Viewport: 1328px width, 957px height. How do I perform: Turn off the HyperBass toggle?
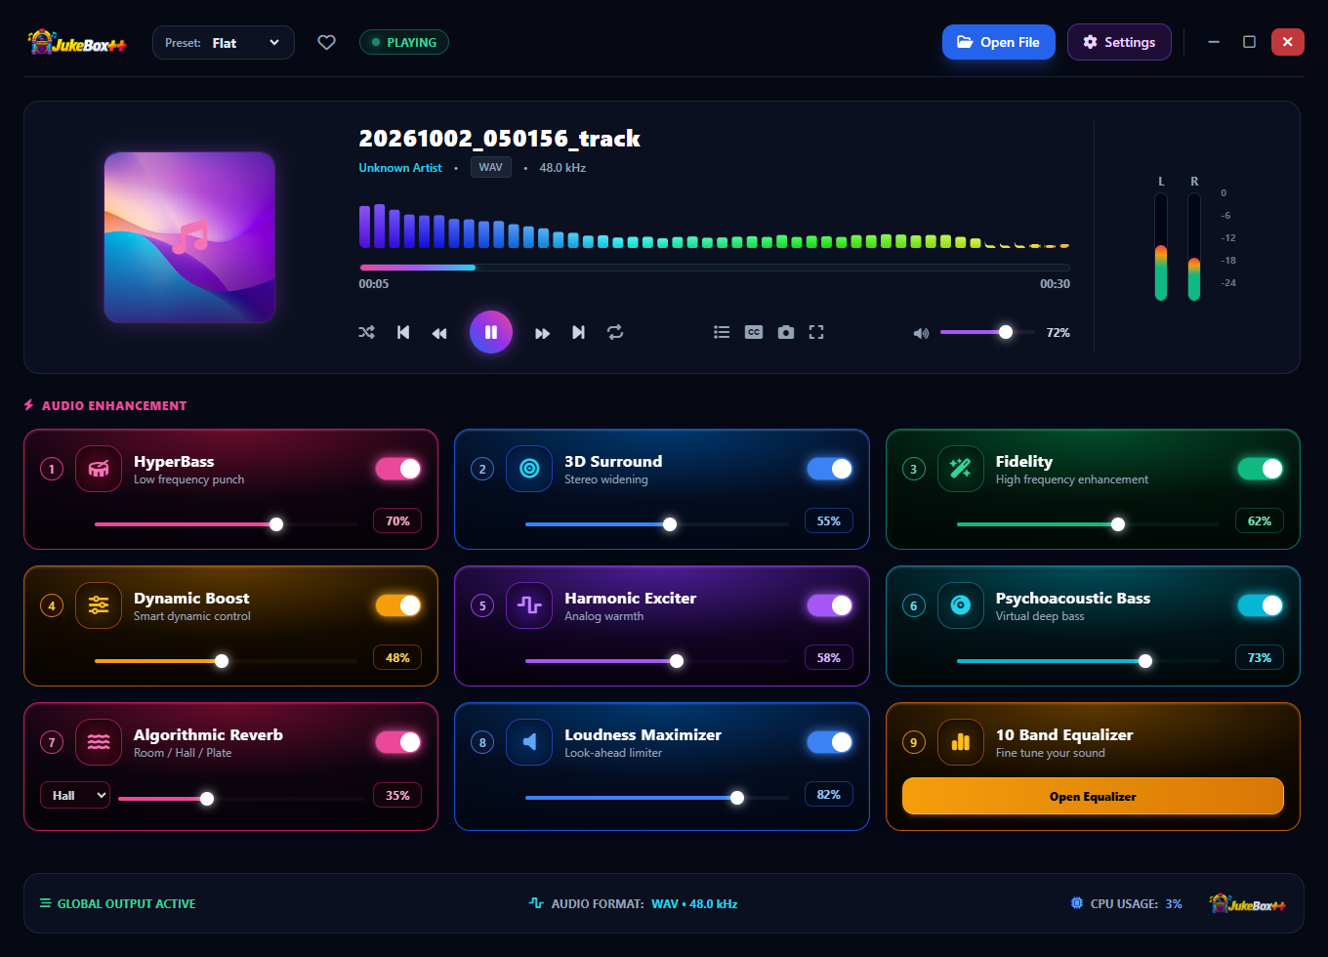[x=398, y=469]
